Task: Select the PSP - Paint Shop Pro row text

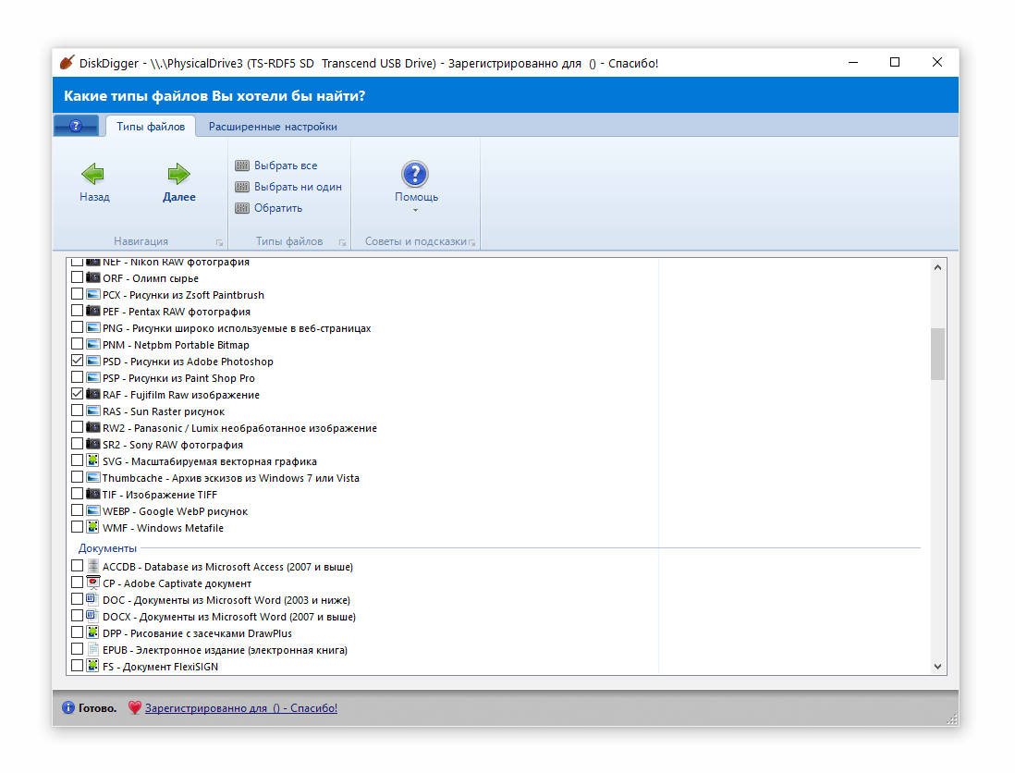Action: point(178,378)
